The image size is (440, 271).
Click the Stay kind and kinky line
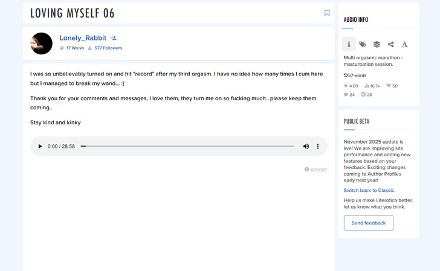pos(55,123)
